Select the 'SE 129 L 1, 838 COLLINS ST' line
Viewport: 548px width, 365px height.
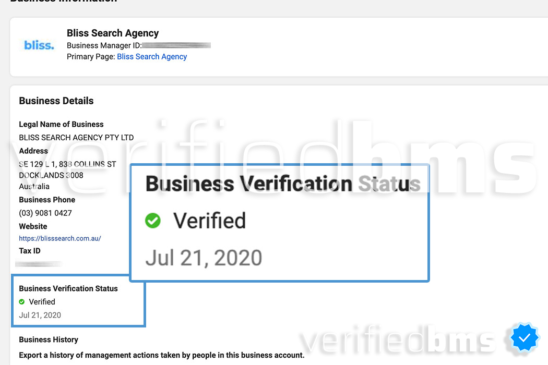67,164
